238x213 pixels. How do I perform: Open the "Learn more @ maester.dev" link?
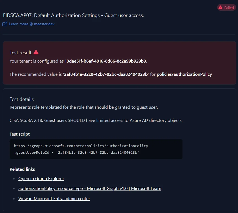tap(31, 24)
